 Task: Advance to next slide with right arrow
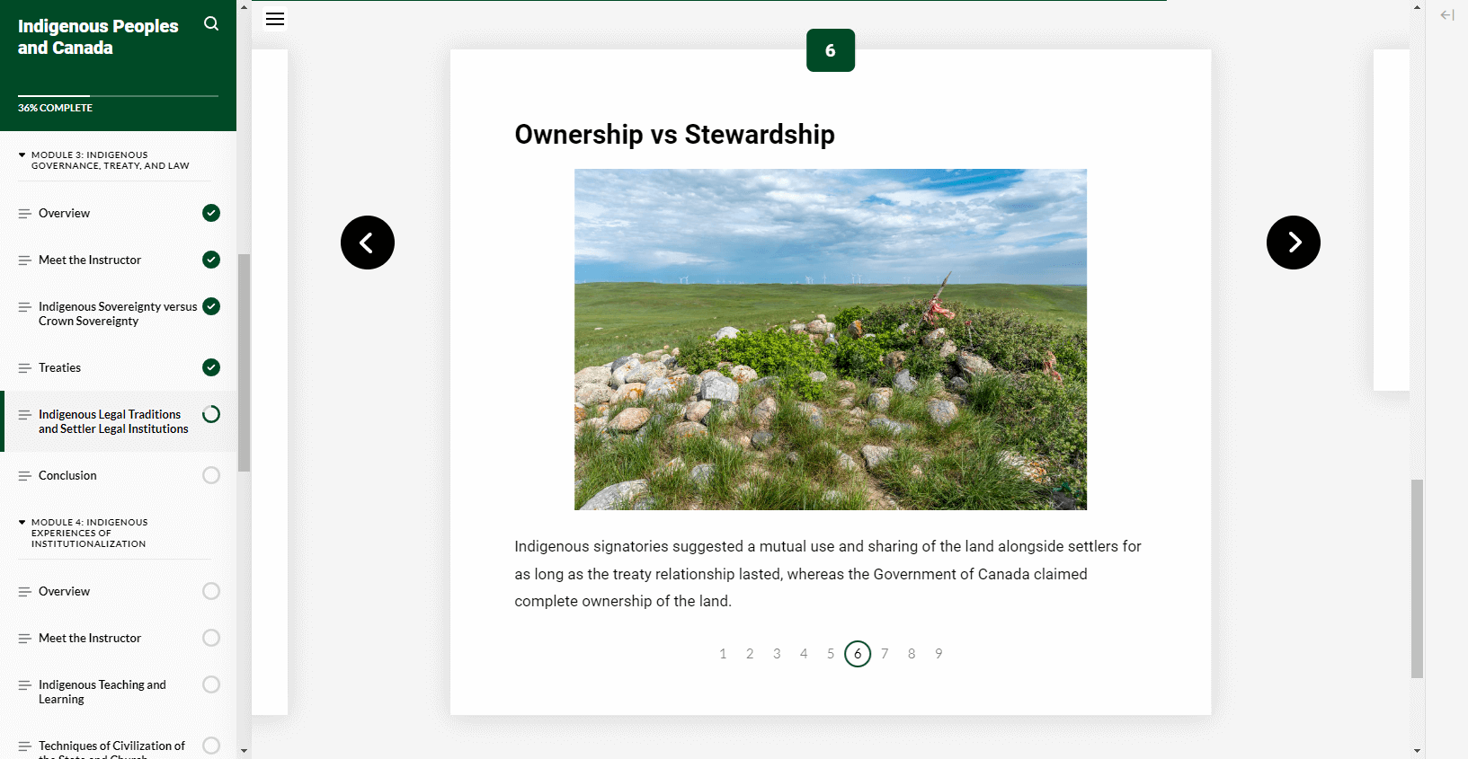[x=1294, y=243]
